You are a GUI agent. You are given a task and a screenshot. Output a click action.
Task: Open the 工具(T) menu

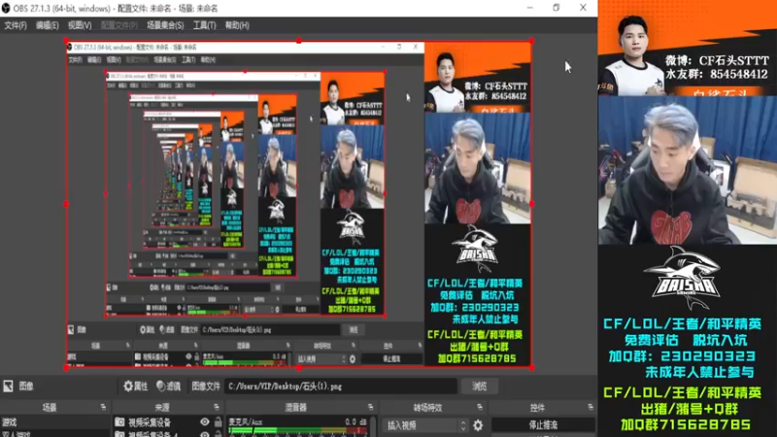pyautogui.click(x=204, y=25)
